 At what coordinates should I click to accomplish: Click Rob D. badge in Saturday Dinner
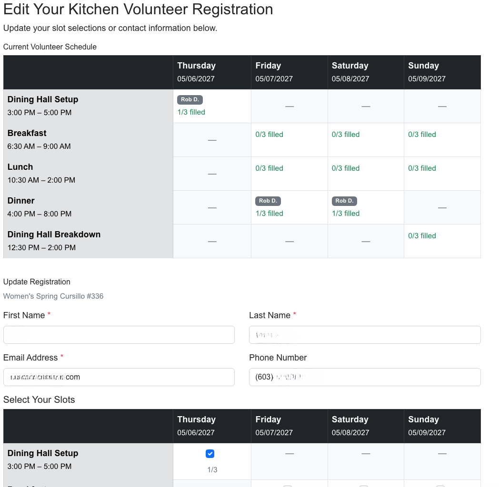(x=345, y=201)
